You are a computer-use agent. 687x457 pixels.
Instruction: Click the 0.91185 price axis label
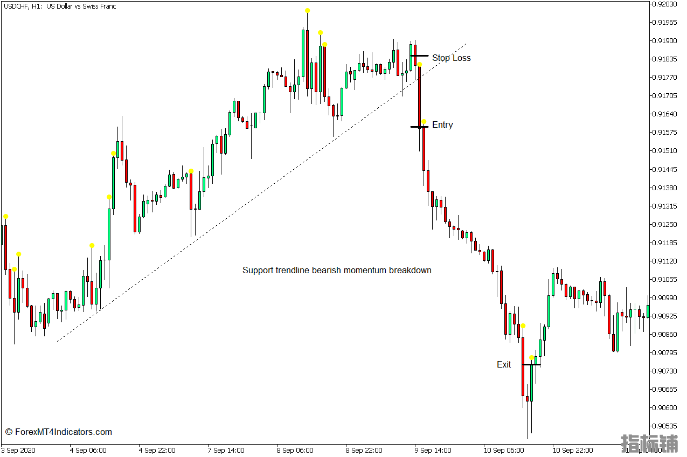[664, 243]
